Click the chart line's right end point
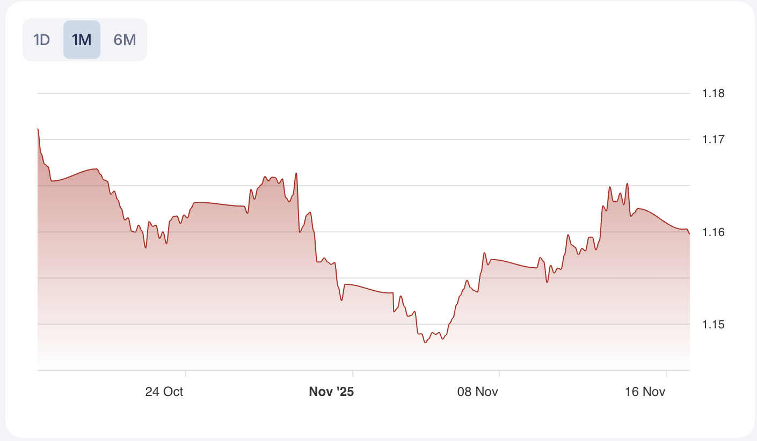Screen dimensions: 757x441 point(689,233)
